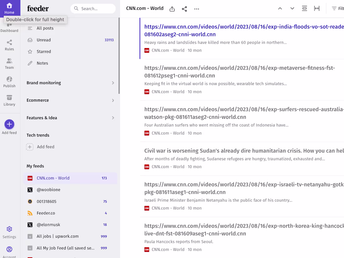The width and height of the screenshot is (344, 258).
Task: Open more options with the ellipsis
Action: (x=196, y=9)
